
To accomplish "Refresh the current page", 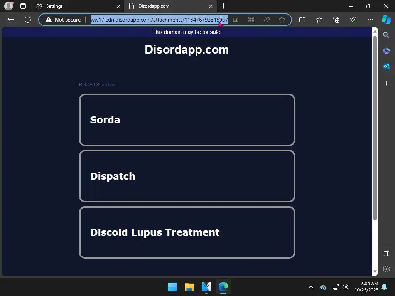I will click(28, 20).
